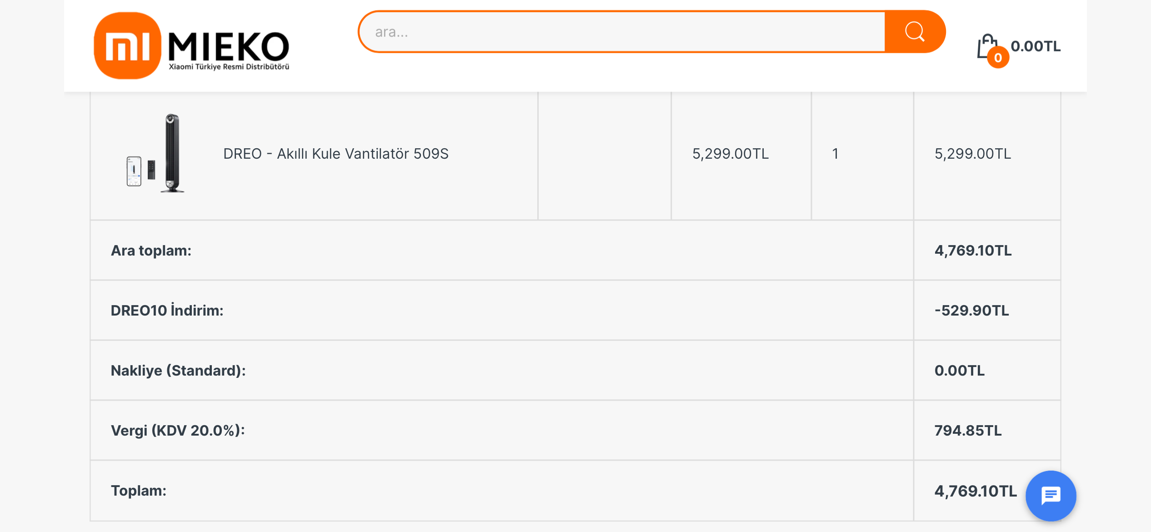Click the product row total 5,299.00TL

click(x=973, y=154)
